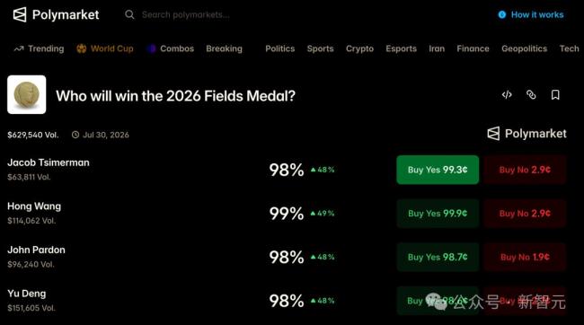Open the embed code icon
This screenshot has height=325, width=584.
click(507, 95)
